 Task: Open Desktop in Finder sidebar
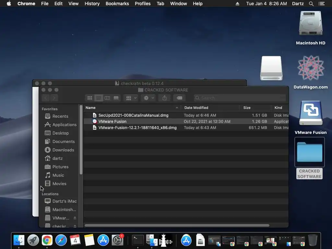point(56,133)
